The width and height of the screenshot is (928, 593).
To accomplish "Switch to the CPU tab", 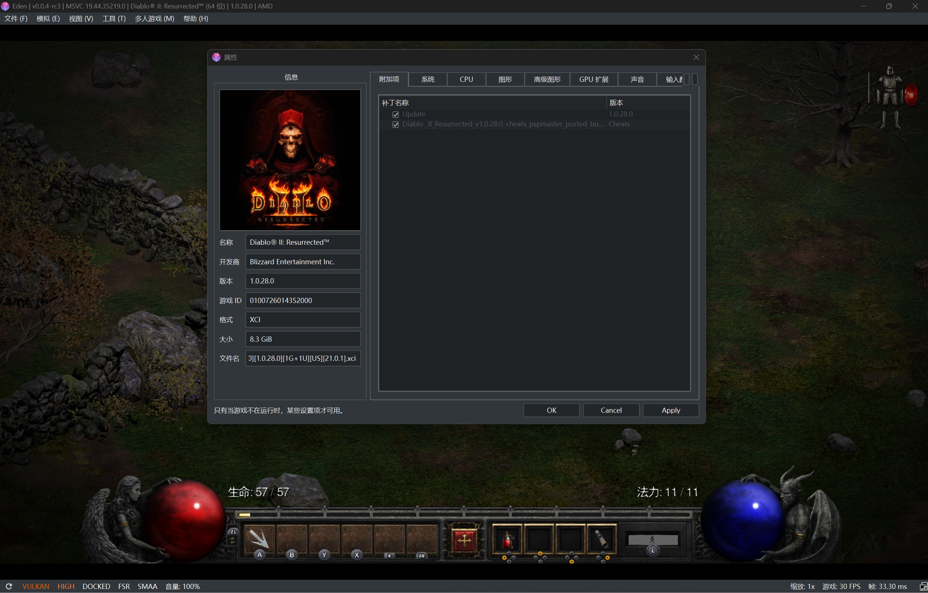I will [x=466, y=79].
